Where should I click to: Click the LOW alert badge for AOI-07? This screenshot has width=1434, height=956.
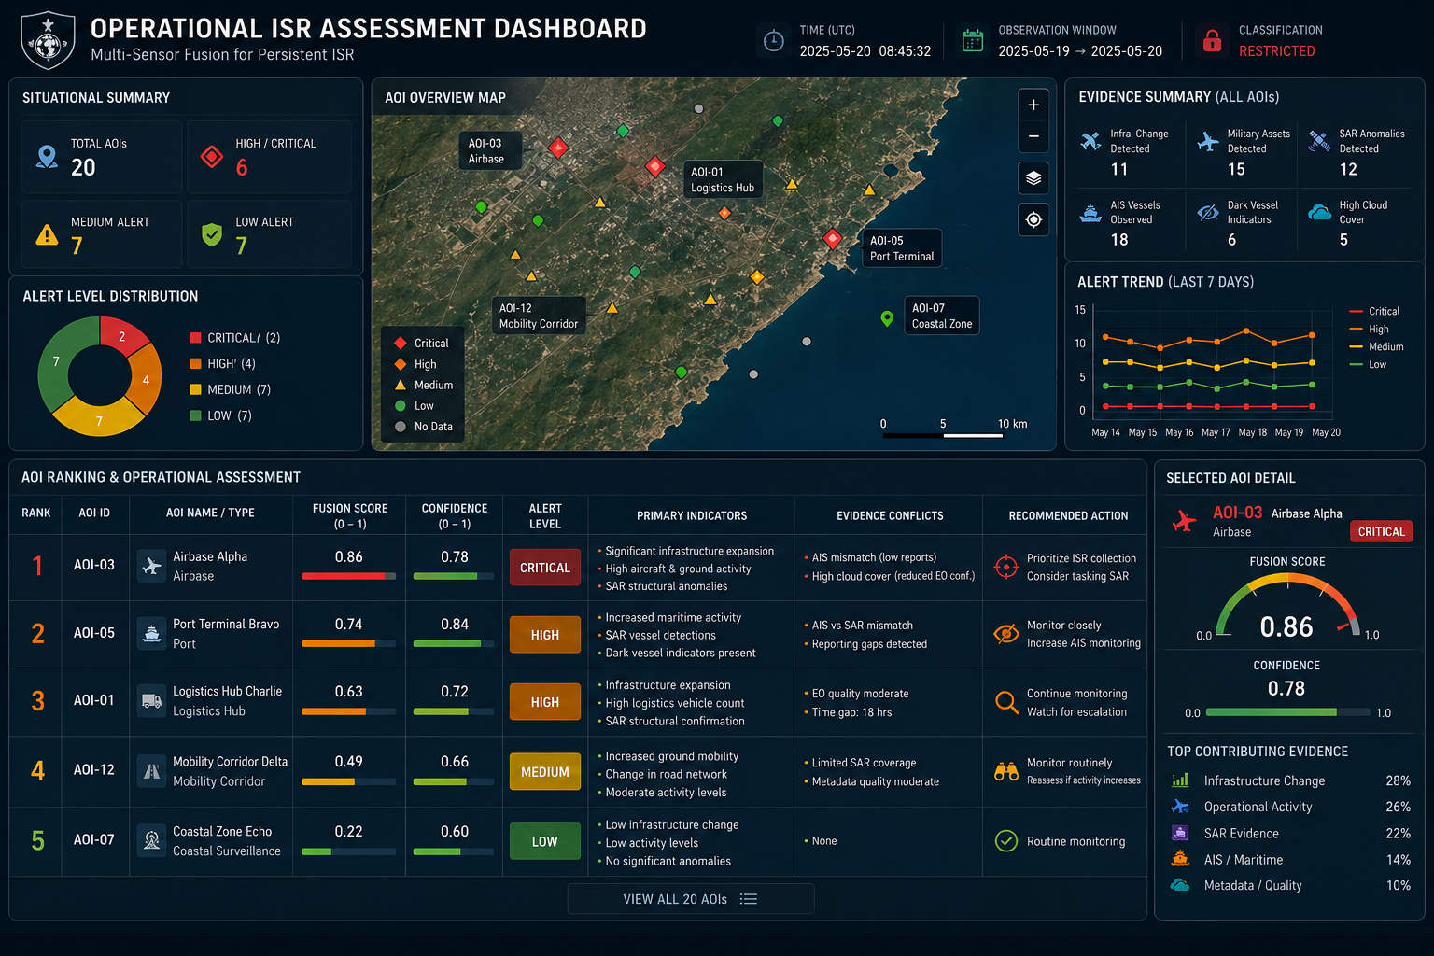click(545, 841)
